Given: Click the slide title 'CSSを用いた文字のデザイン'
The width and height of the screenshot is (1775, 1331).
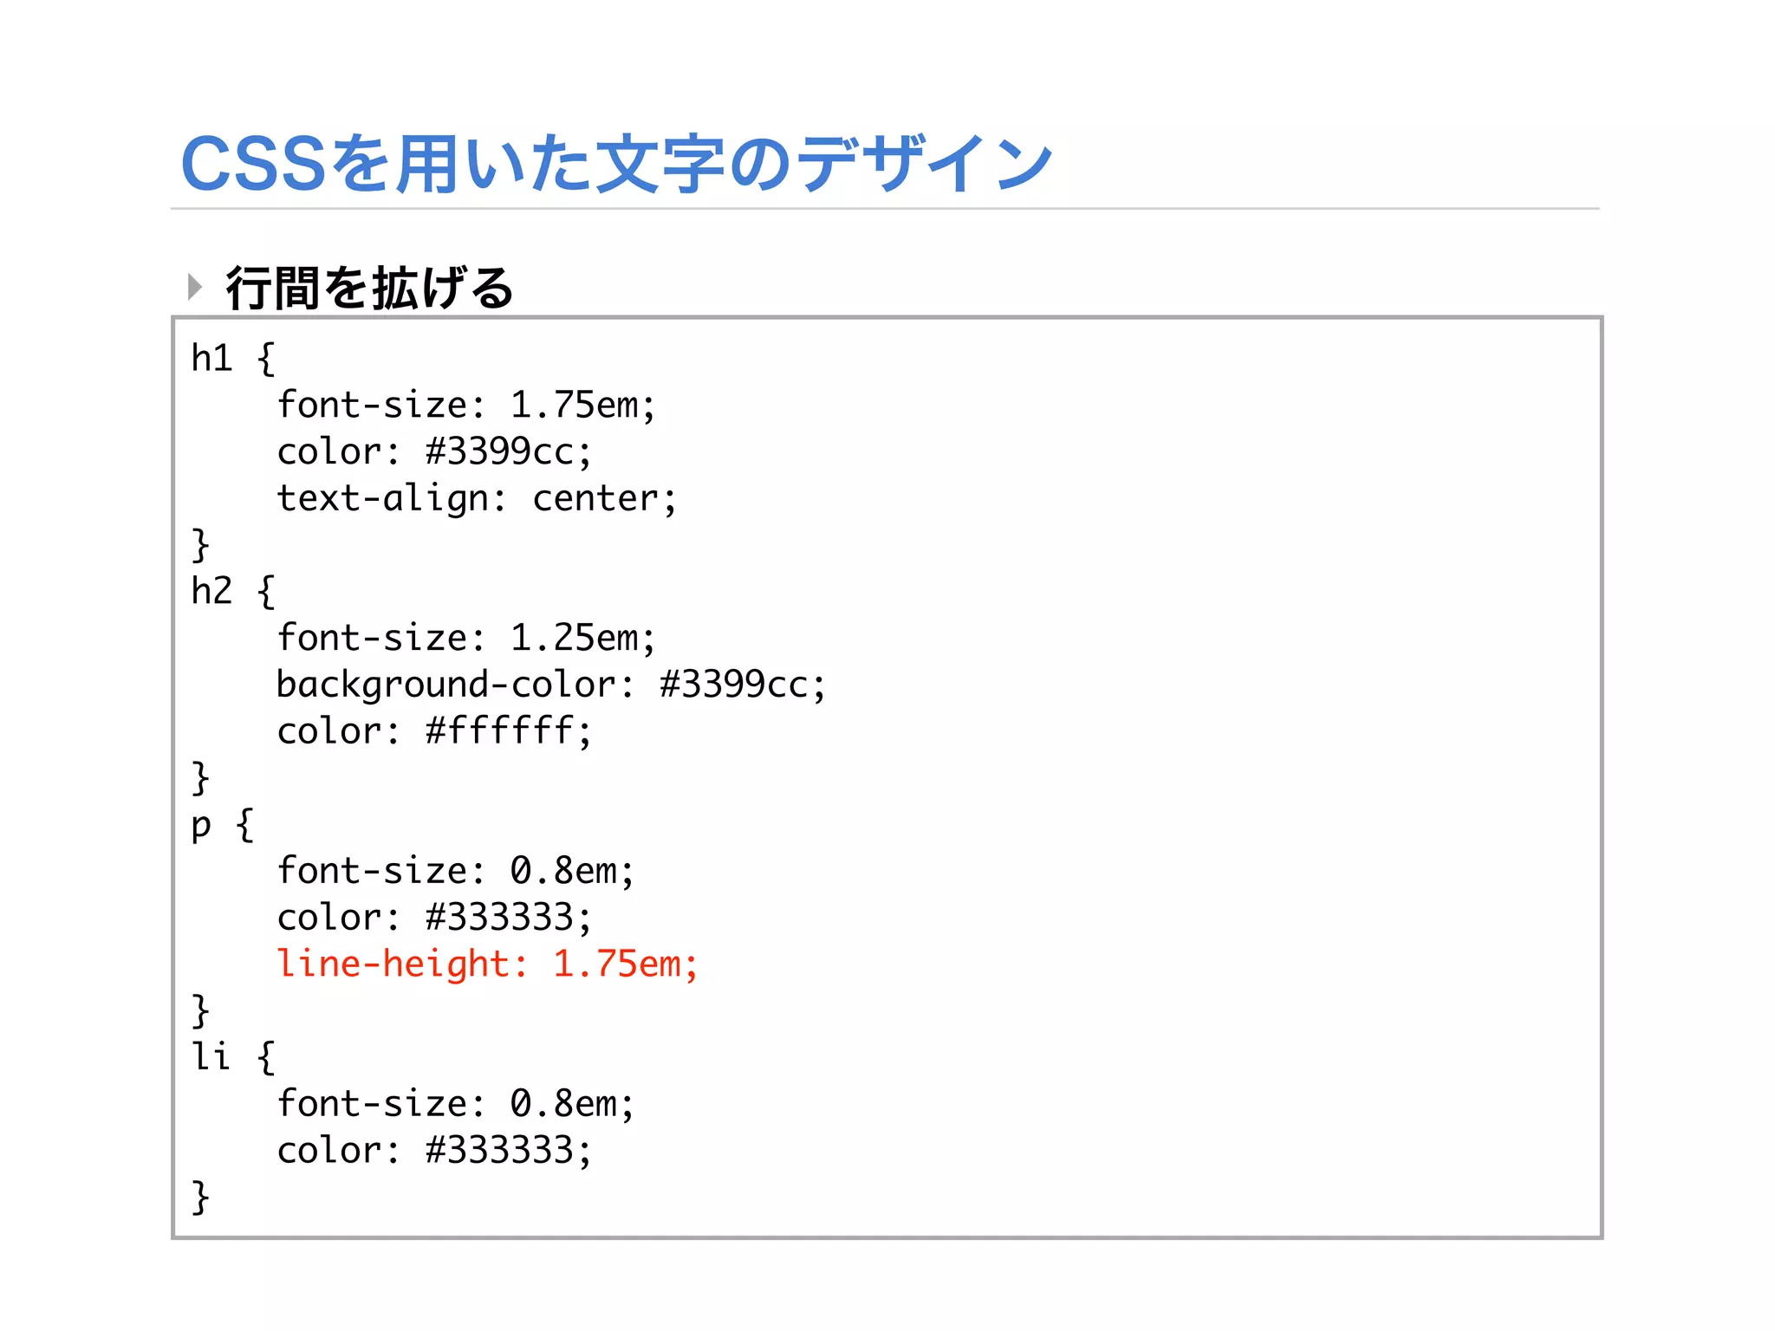Looking at the screenshot, I should (x=616, y=164).
